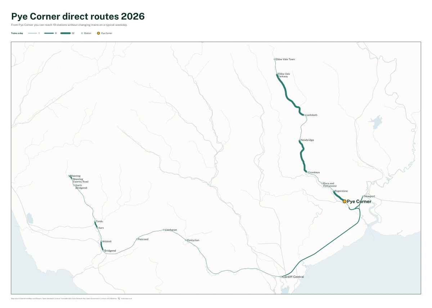Click the 'Bridgend' station label
432x308 pixels.
[x=110, y=251]
